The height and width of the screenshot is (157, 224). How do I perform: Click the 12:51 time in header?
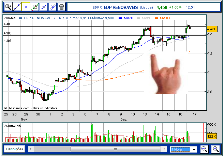pos(190,7)
